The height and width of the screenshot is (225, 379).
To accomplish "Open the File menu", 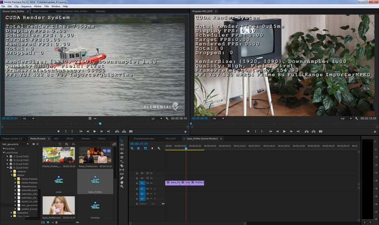I will pos(3,7).
